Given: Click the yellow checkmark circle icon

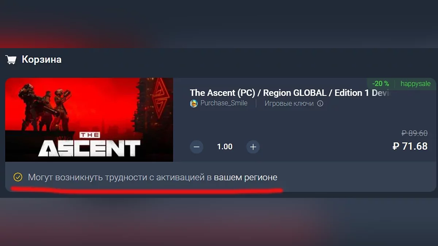Looking at the screenshot, I should coord(18,177).
